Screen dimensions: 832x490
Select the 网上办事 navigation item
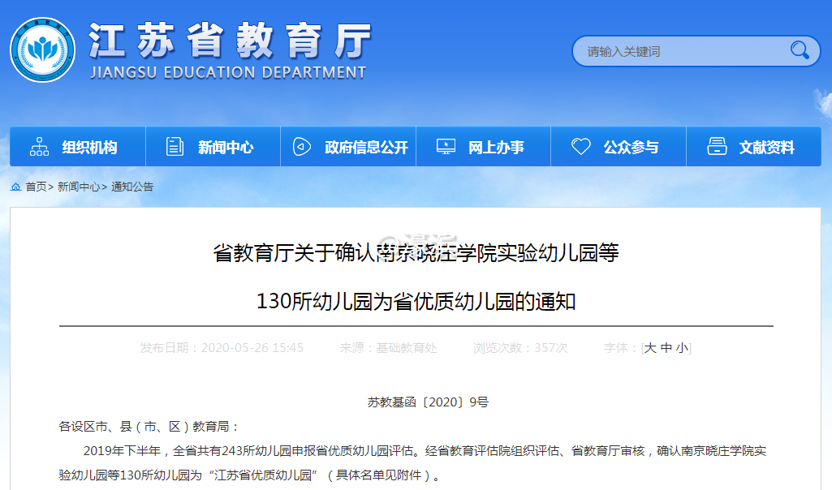pos(496,148)
